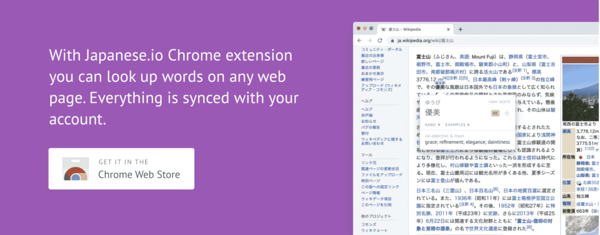Open the この版への固定リンク link
Viewport: 600px width, 235px height.
coord(380,186)
